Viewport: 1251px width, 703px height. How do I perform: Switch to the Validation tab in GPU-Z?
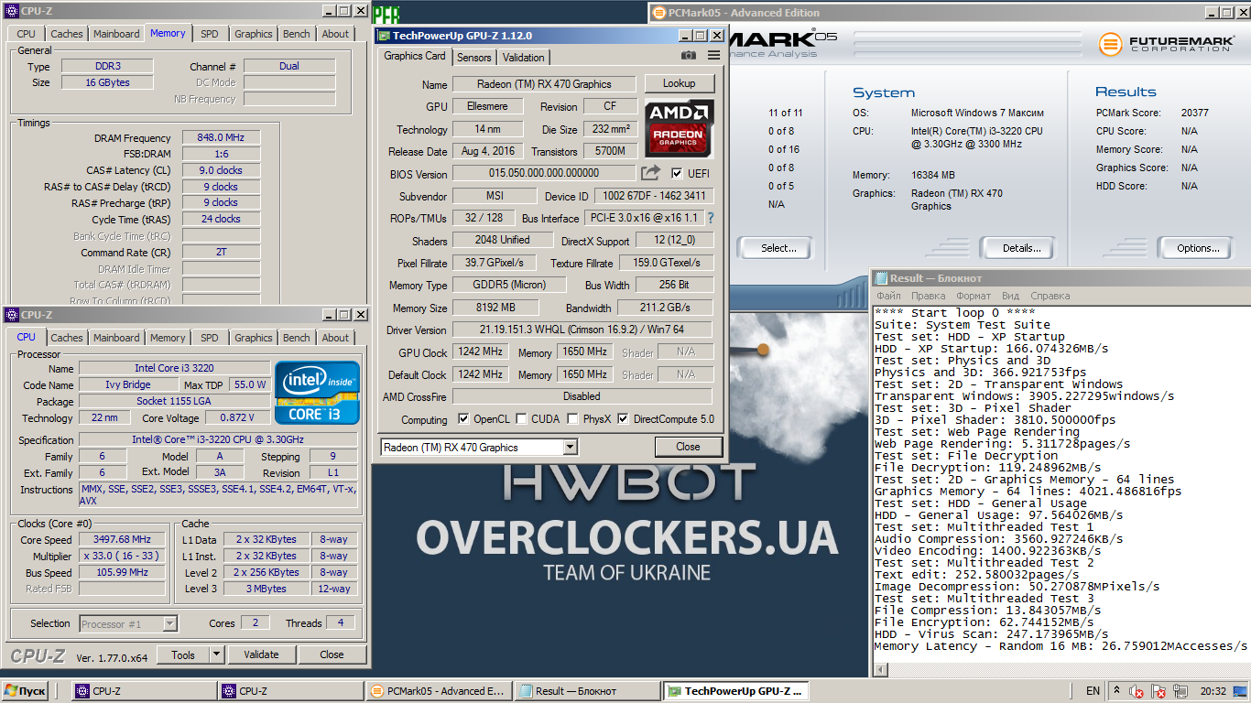tap(524, 57)
